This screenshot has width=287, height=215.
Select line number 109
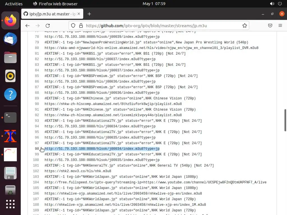[x=36, y=210]
